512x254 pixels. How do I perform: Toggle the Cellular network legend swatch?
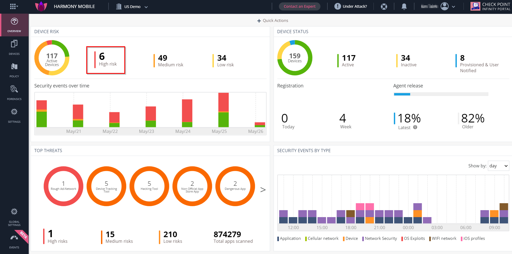[x=306, y=238]
